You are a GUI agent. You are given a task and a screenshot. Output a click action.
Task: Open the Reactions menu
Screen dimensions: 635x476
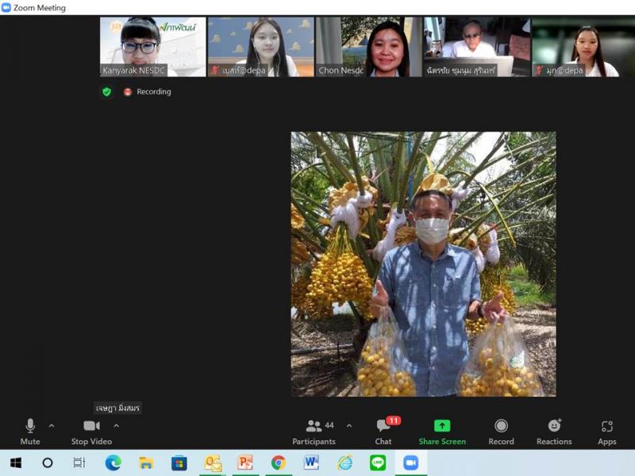coord(554,432)
